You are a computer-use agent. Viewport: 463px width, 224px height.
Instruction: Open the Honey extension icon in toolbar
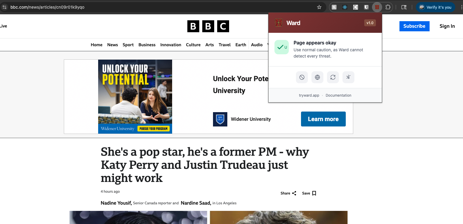[334, 7]
